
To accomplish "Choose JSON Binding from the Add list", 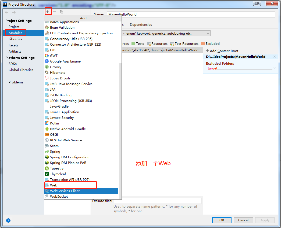I will coord(81,95).
